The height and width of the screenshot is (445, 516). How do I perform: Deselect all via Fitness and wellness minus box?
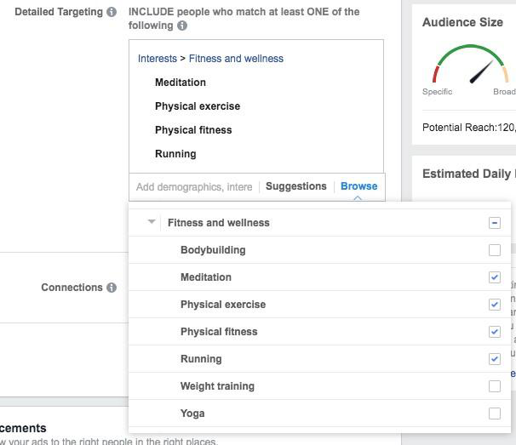pyautogui.click(x=495, y=223)
